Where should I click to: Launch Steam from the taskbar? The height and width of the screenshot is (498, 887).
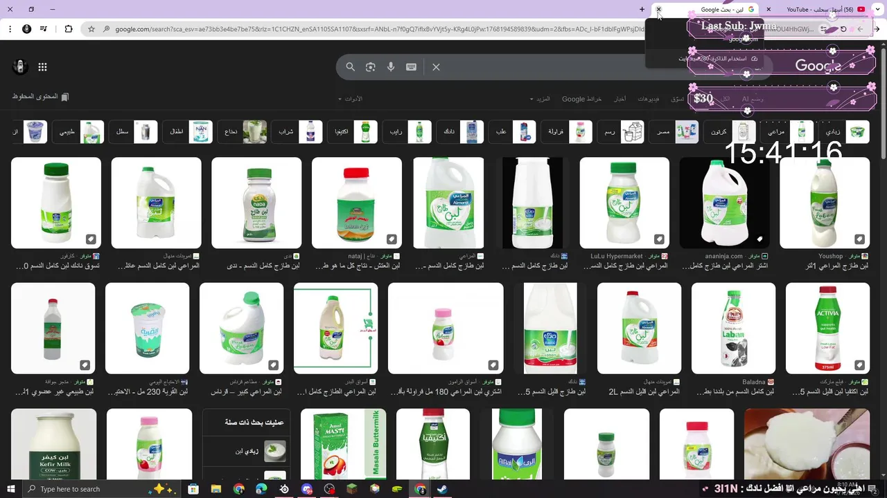click(442, 489)
